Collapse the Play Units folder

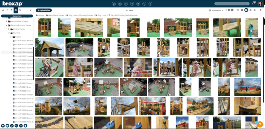9,33
